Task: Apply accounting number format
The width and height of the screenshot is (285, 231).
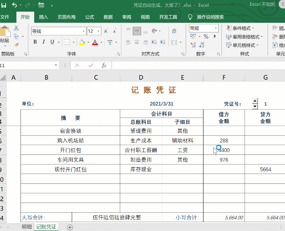Action: tap(193, 36)
